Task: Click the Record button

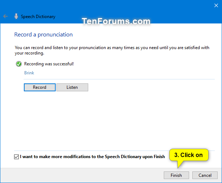Action: tap(40, 87)
